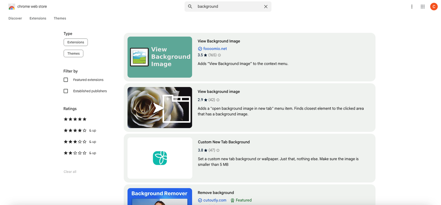
Task: Open the Google apps grid
Action: [423, 7]
